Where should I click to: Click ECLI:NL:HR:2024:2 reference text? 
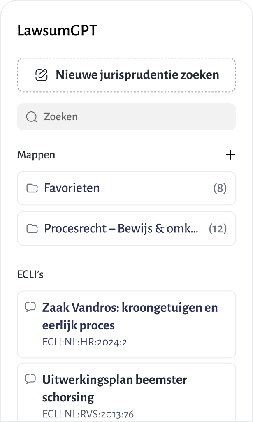point(84,342)
